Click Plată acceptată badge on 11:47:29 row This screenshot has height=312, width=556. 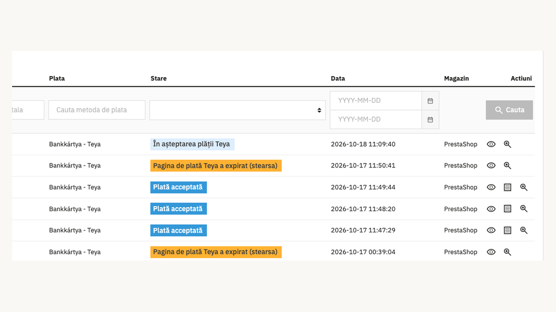(178, 230)
